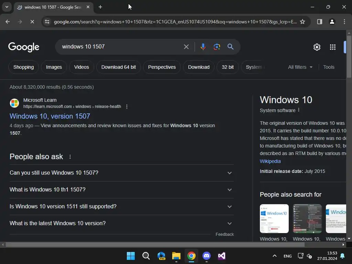The width and height of the screenshot is (352, 264).
Task: Switch to the Videos results filter
Action: (x=81, y=67)
